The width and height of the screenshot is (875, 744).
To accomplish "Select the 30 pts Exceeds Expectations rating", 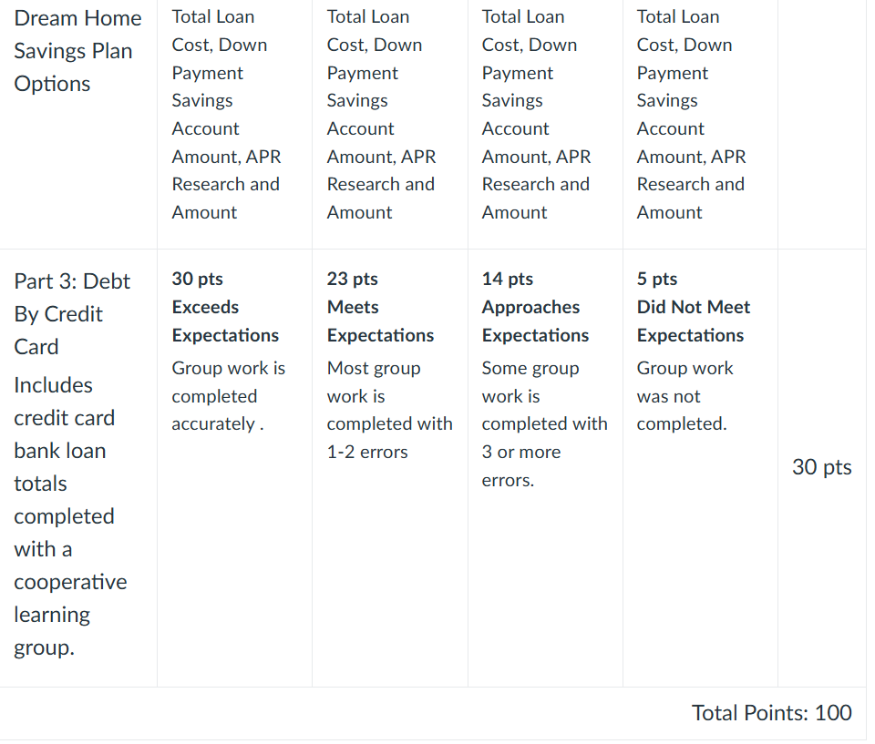I will click(x=234, y=468).
